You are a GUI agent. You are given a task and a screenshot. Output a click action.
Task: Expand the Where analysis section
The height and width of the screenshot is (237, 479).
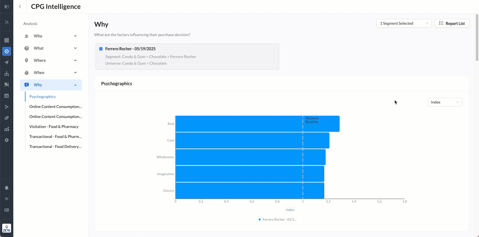[51, 60]
